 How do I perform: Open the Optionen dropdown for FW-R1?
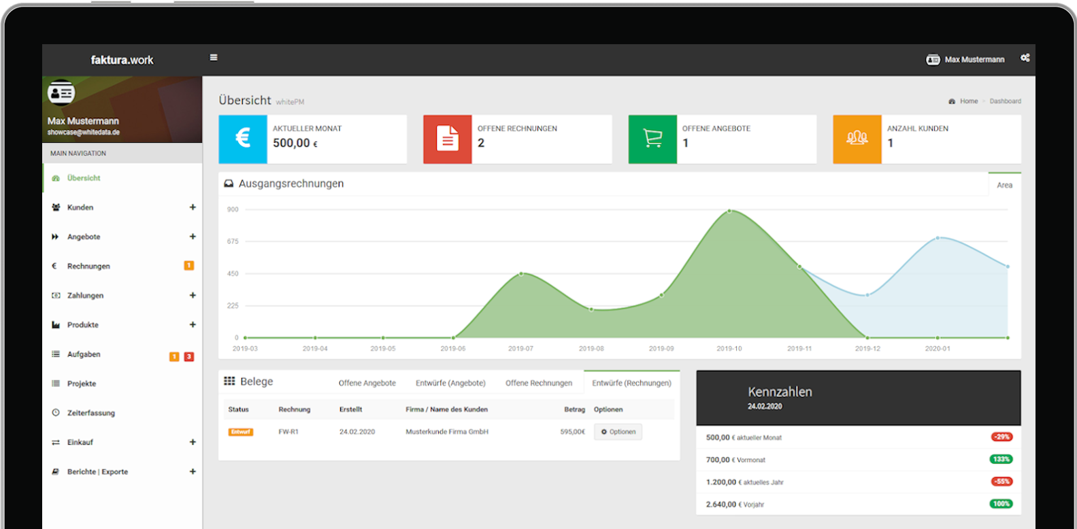618,432
